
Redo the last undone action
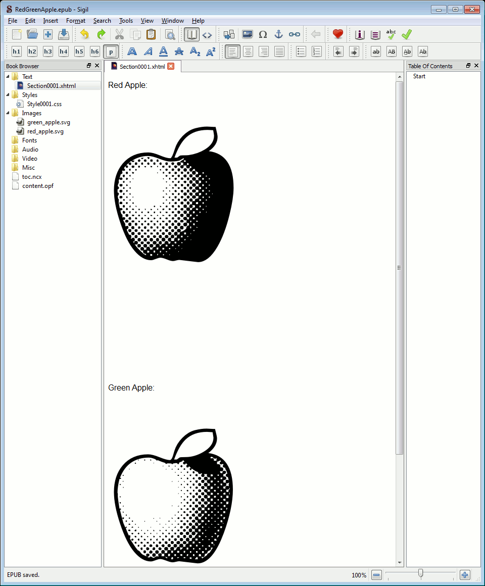[x=101, y=34]
